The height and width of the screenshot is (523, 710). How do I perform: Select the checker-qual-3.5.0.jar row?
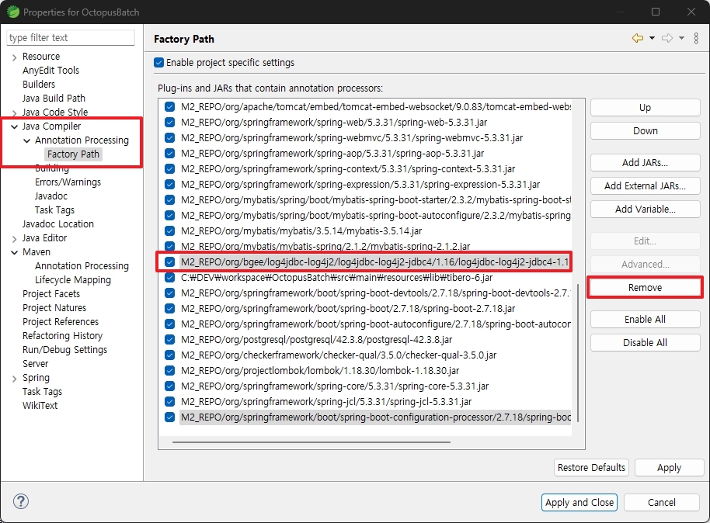339,355
